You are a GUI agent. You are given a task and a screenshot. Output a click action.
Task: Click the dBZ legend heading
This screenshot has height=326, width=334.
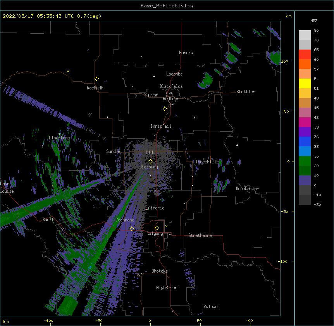coord(314,21)
